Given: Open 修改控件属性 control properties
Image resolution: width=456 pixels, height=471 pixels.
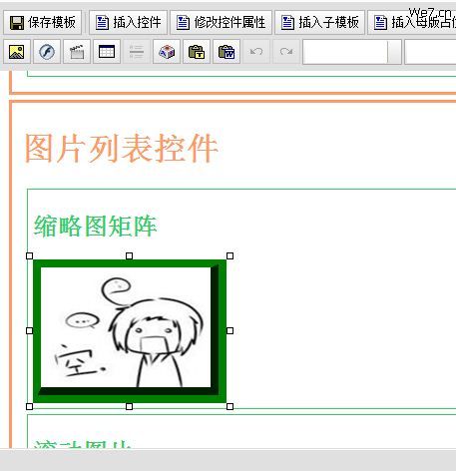Looking at the screenshot, I should (222, 22).
